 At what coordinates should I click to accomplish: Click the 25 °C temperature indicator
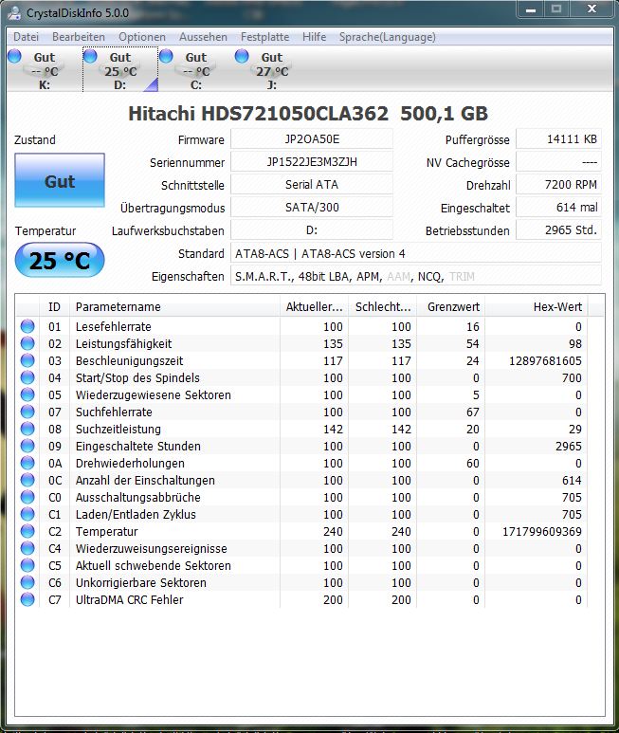[60, 260]
